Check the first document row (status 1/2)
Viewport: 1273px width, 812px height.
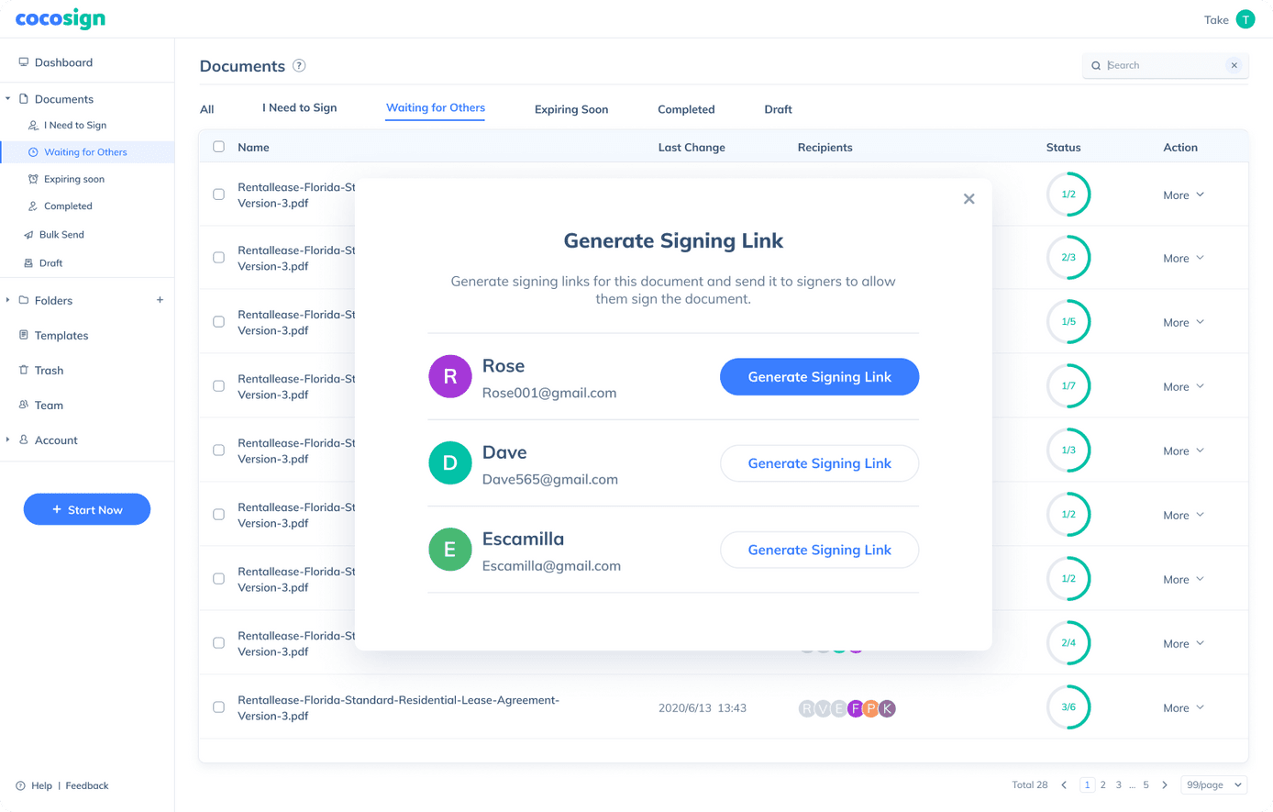click(218, 195)
